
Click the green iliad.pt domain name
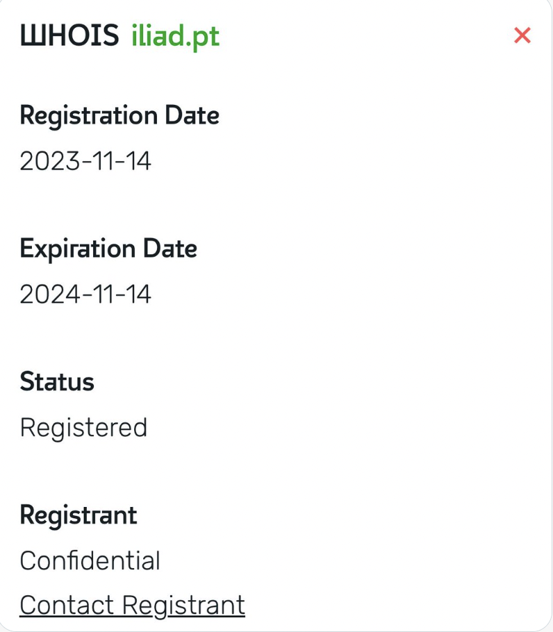(x=175, y=36)
